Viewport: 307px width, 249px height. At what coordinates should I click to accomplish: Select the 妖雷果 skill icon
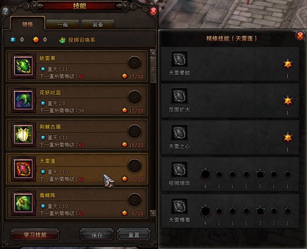pos(23,66)
